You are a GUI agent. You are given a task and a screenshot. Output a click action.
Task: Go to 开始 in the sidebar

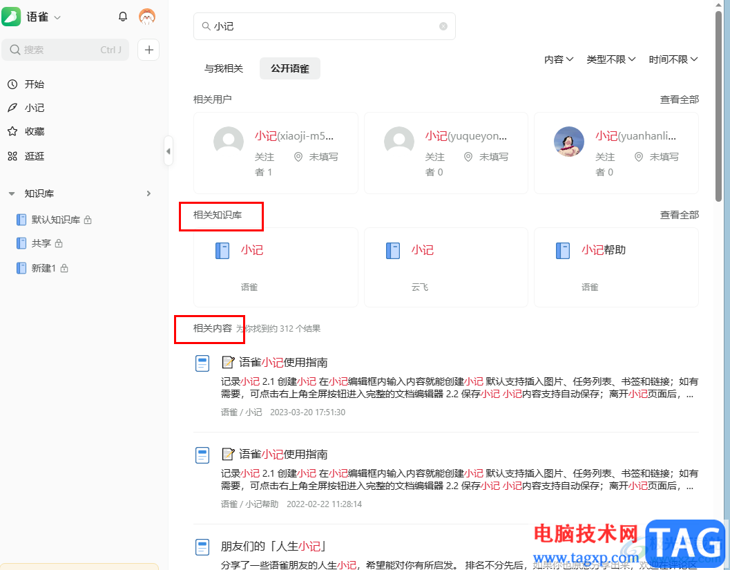point(35,84)
